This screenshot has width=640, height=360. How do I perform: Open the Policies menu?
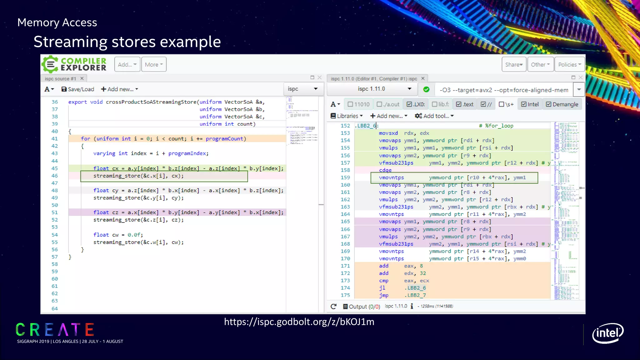(570, 64)
